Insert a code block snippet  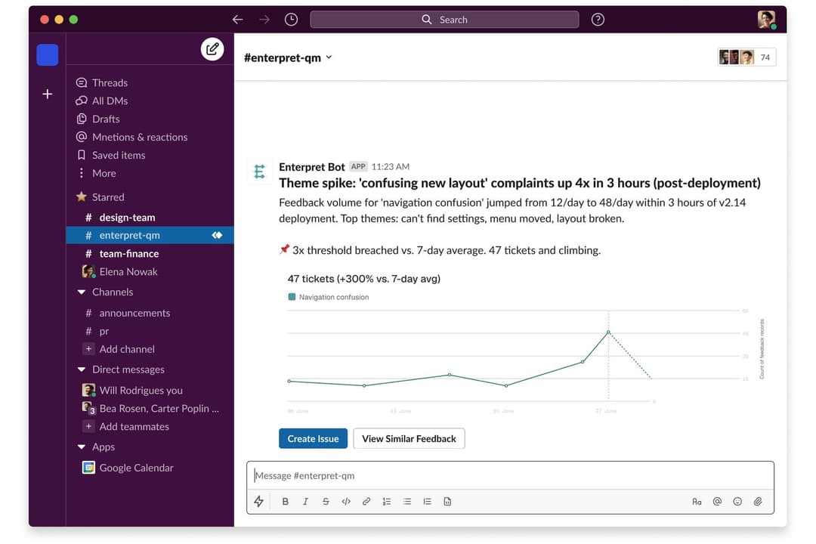click(447, 502)
